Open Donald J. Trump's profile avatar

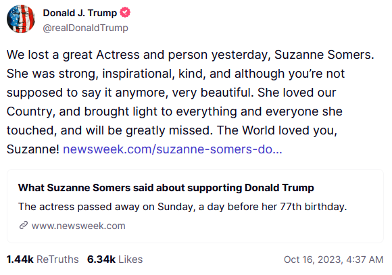21,19
